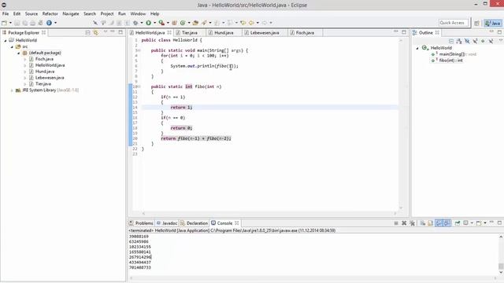Image resolution: width=504 pixels, height=283 pixels.
Task: Open the New wizard dropdown arrow
Action: point(10,23)
